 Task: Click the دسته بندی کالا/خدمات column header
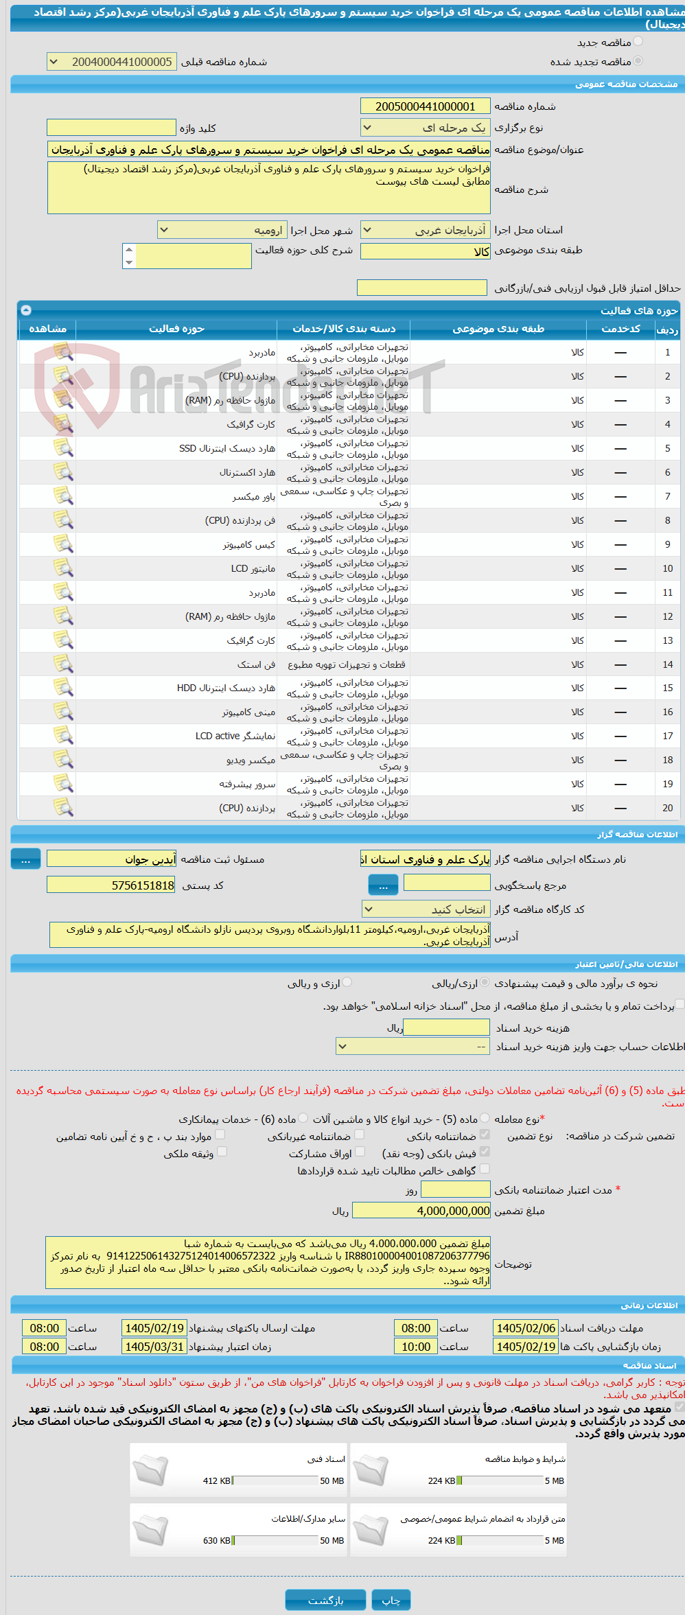pyautogui.click(x=344, y=329)
